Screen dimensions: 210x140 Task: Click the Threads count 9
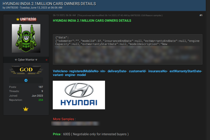point(42,91)
